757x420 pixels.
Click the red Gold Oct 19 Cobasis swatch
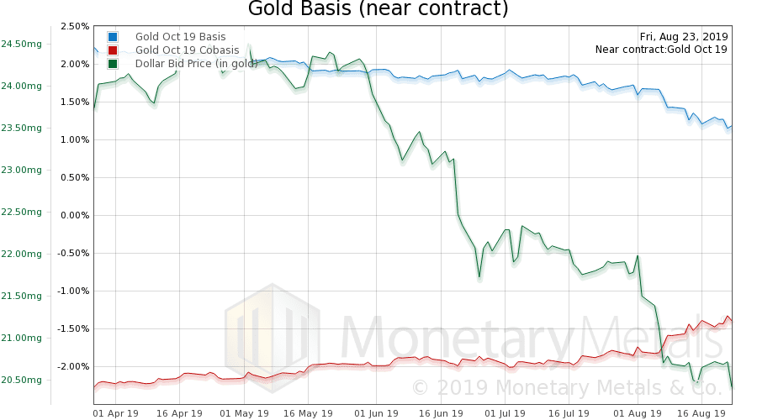point(113,50)
